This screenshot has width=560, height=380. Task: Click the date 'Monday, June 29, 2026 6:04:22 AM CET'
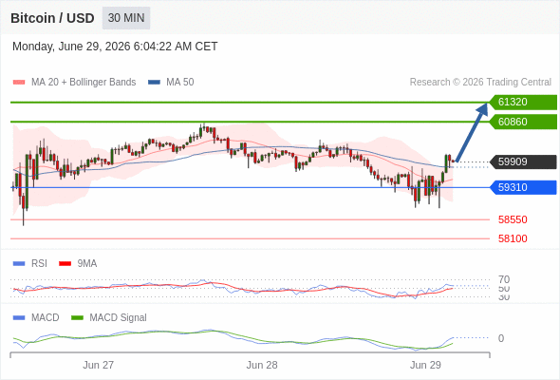coord(115,47)
